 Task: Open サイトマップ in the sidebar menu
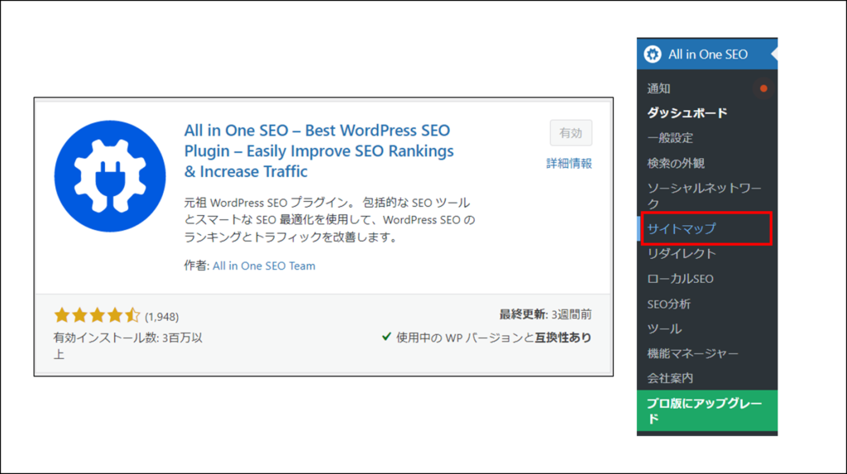coord(682,228)
